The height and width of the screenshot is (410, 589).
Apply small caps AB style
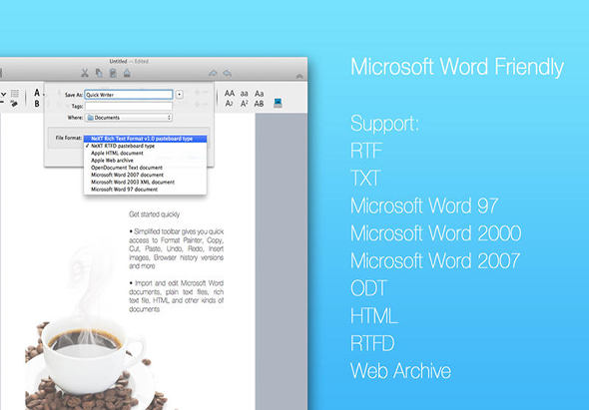(259, 104)
